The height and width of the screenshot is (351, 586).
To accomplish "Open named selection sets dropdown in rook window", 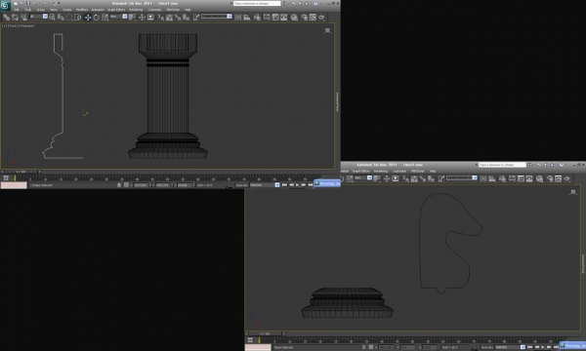I will 217,17.
